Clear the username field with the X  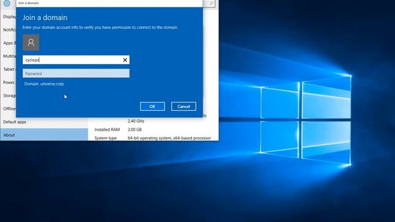pos(125,60)
